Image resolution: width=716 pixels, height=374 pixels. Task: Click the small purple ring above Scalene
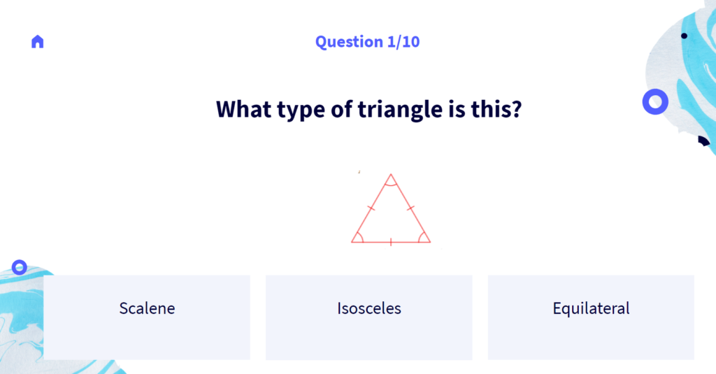point(19,267)
